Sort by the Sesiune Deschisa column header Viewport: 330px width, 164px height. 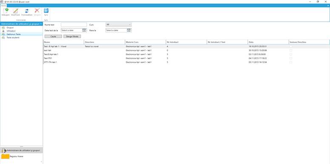coord(309,42)
